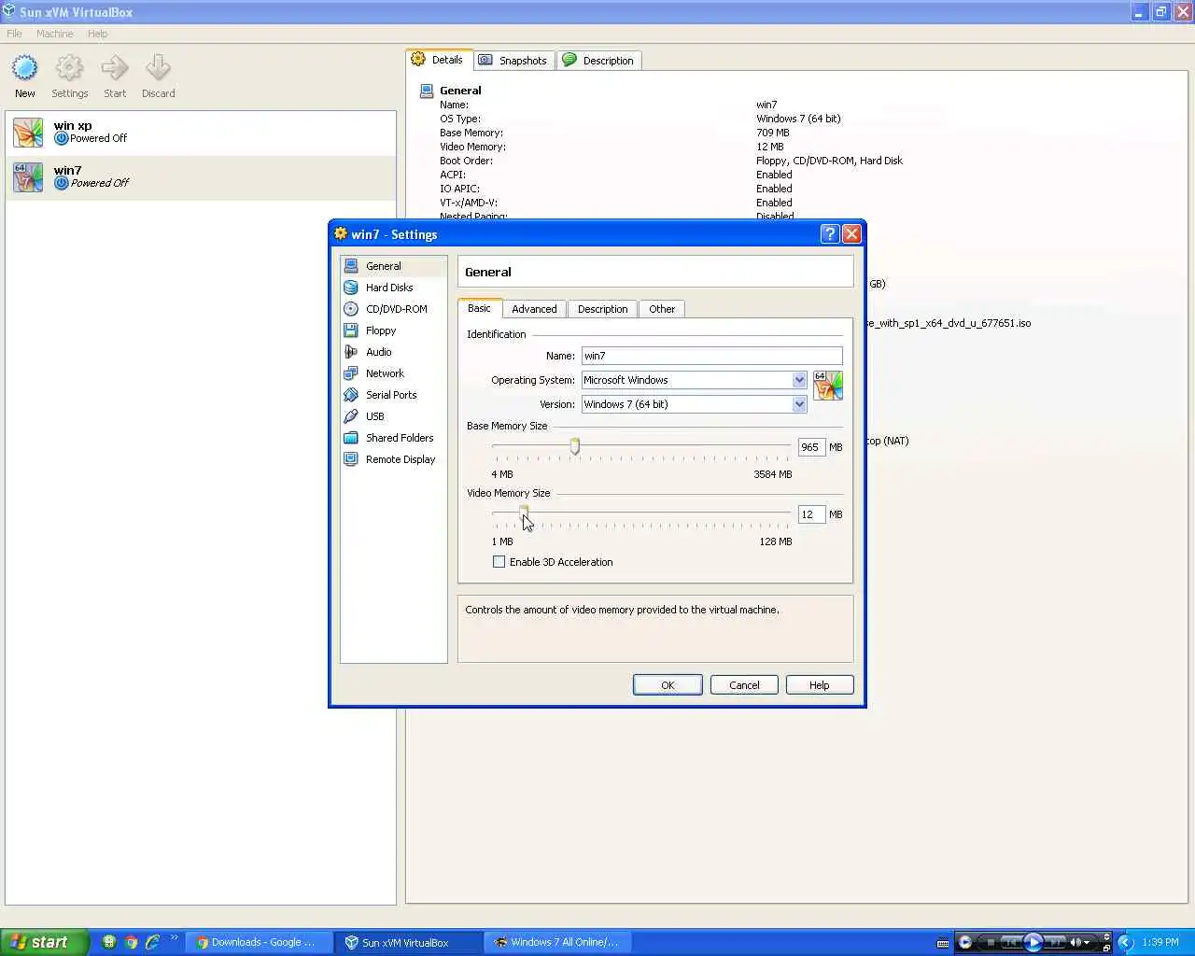
Task: Click the Discard toolbar icon
Action: click(x=158, y=77)
